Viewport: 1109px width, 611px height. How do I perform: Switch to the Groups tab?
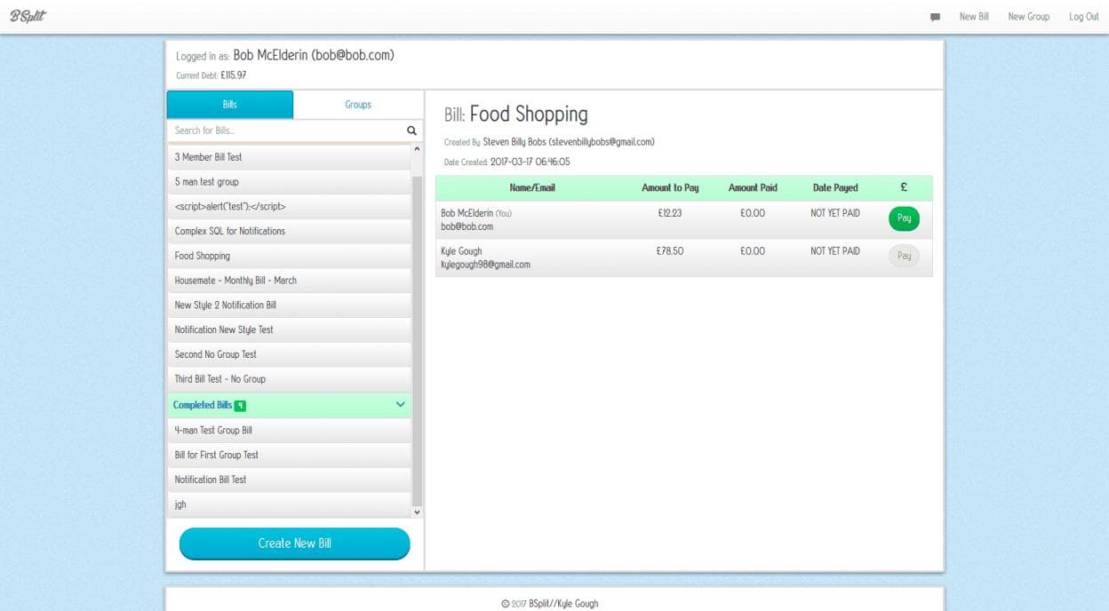point(358,105)
